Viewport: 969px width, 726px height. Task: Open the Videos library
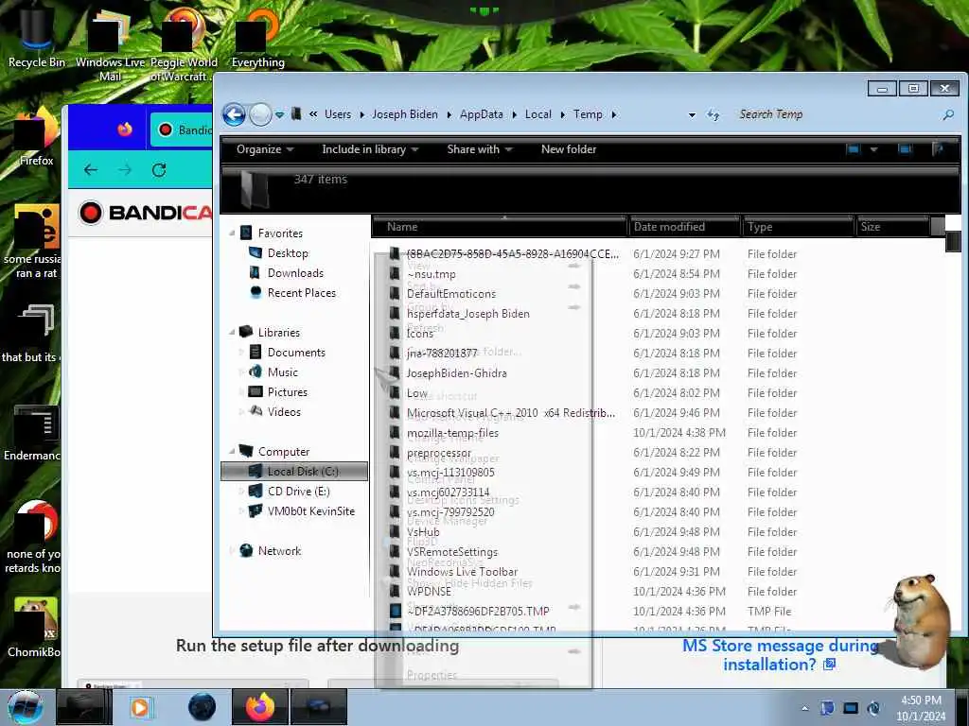click(284, 412)
